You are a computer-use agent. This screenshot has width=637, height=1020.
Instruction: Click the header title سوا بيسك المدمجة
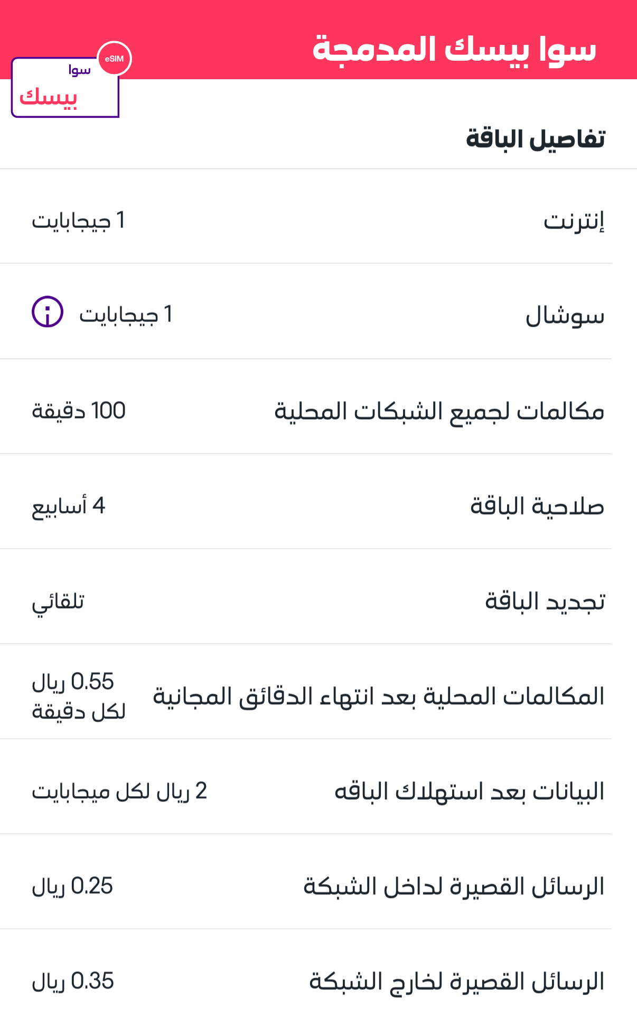pyautogui.click(x=454, y=49)
